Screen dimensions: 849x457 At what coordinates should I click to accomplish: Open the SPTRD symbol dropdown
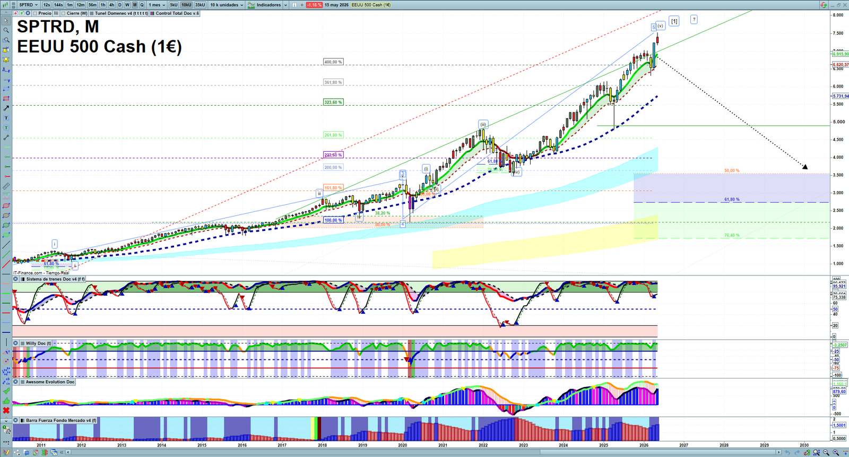29,5
